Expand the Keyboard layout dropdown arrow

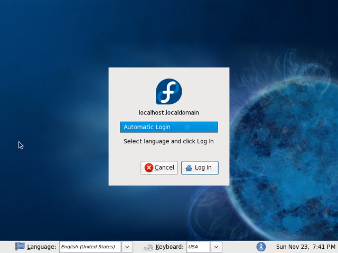click(217, 247)
